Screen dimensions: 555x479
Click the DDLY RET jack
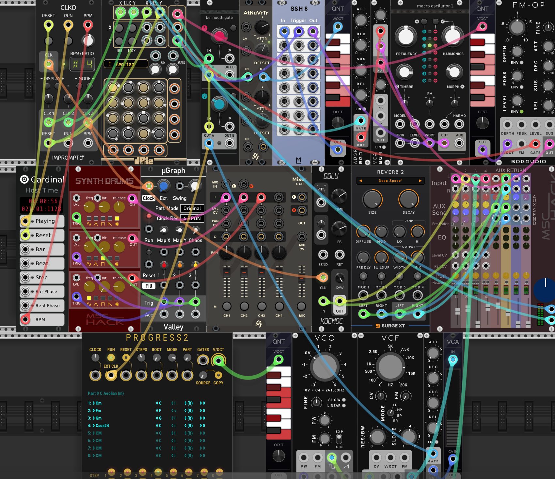pos(340,255)
